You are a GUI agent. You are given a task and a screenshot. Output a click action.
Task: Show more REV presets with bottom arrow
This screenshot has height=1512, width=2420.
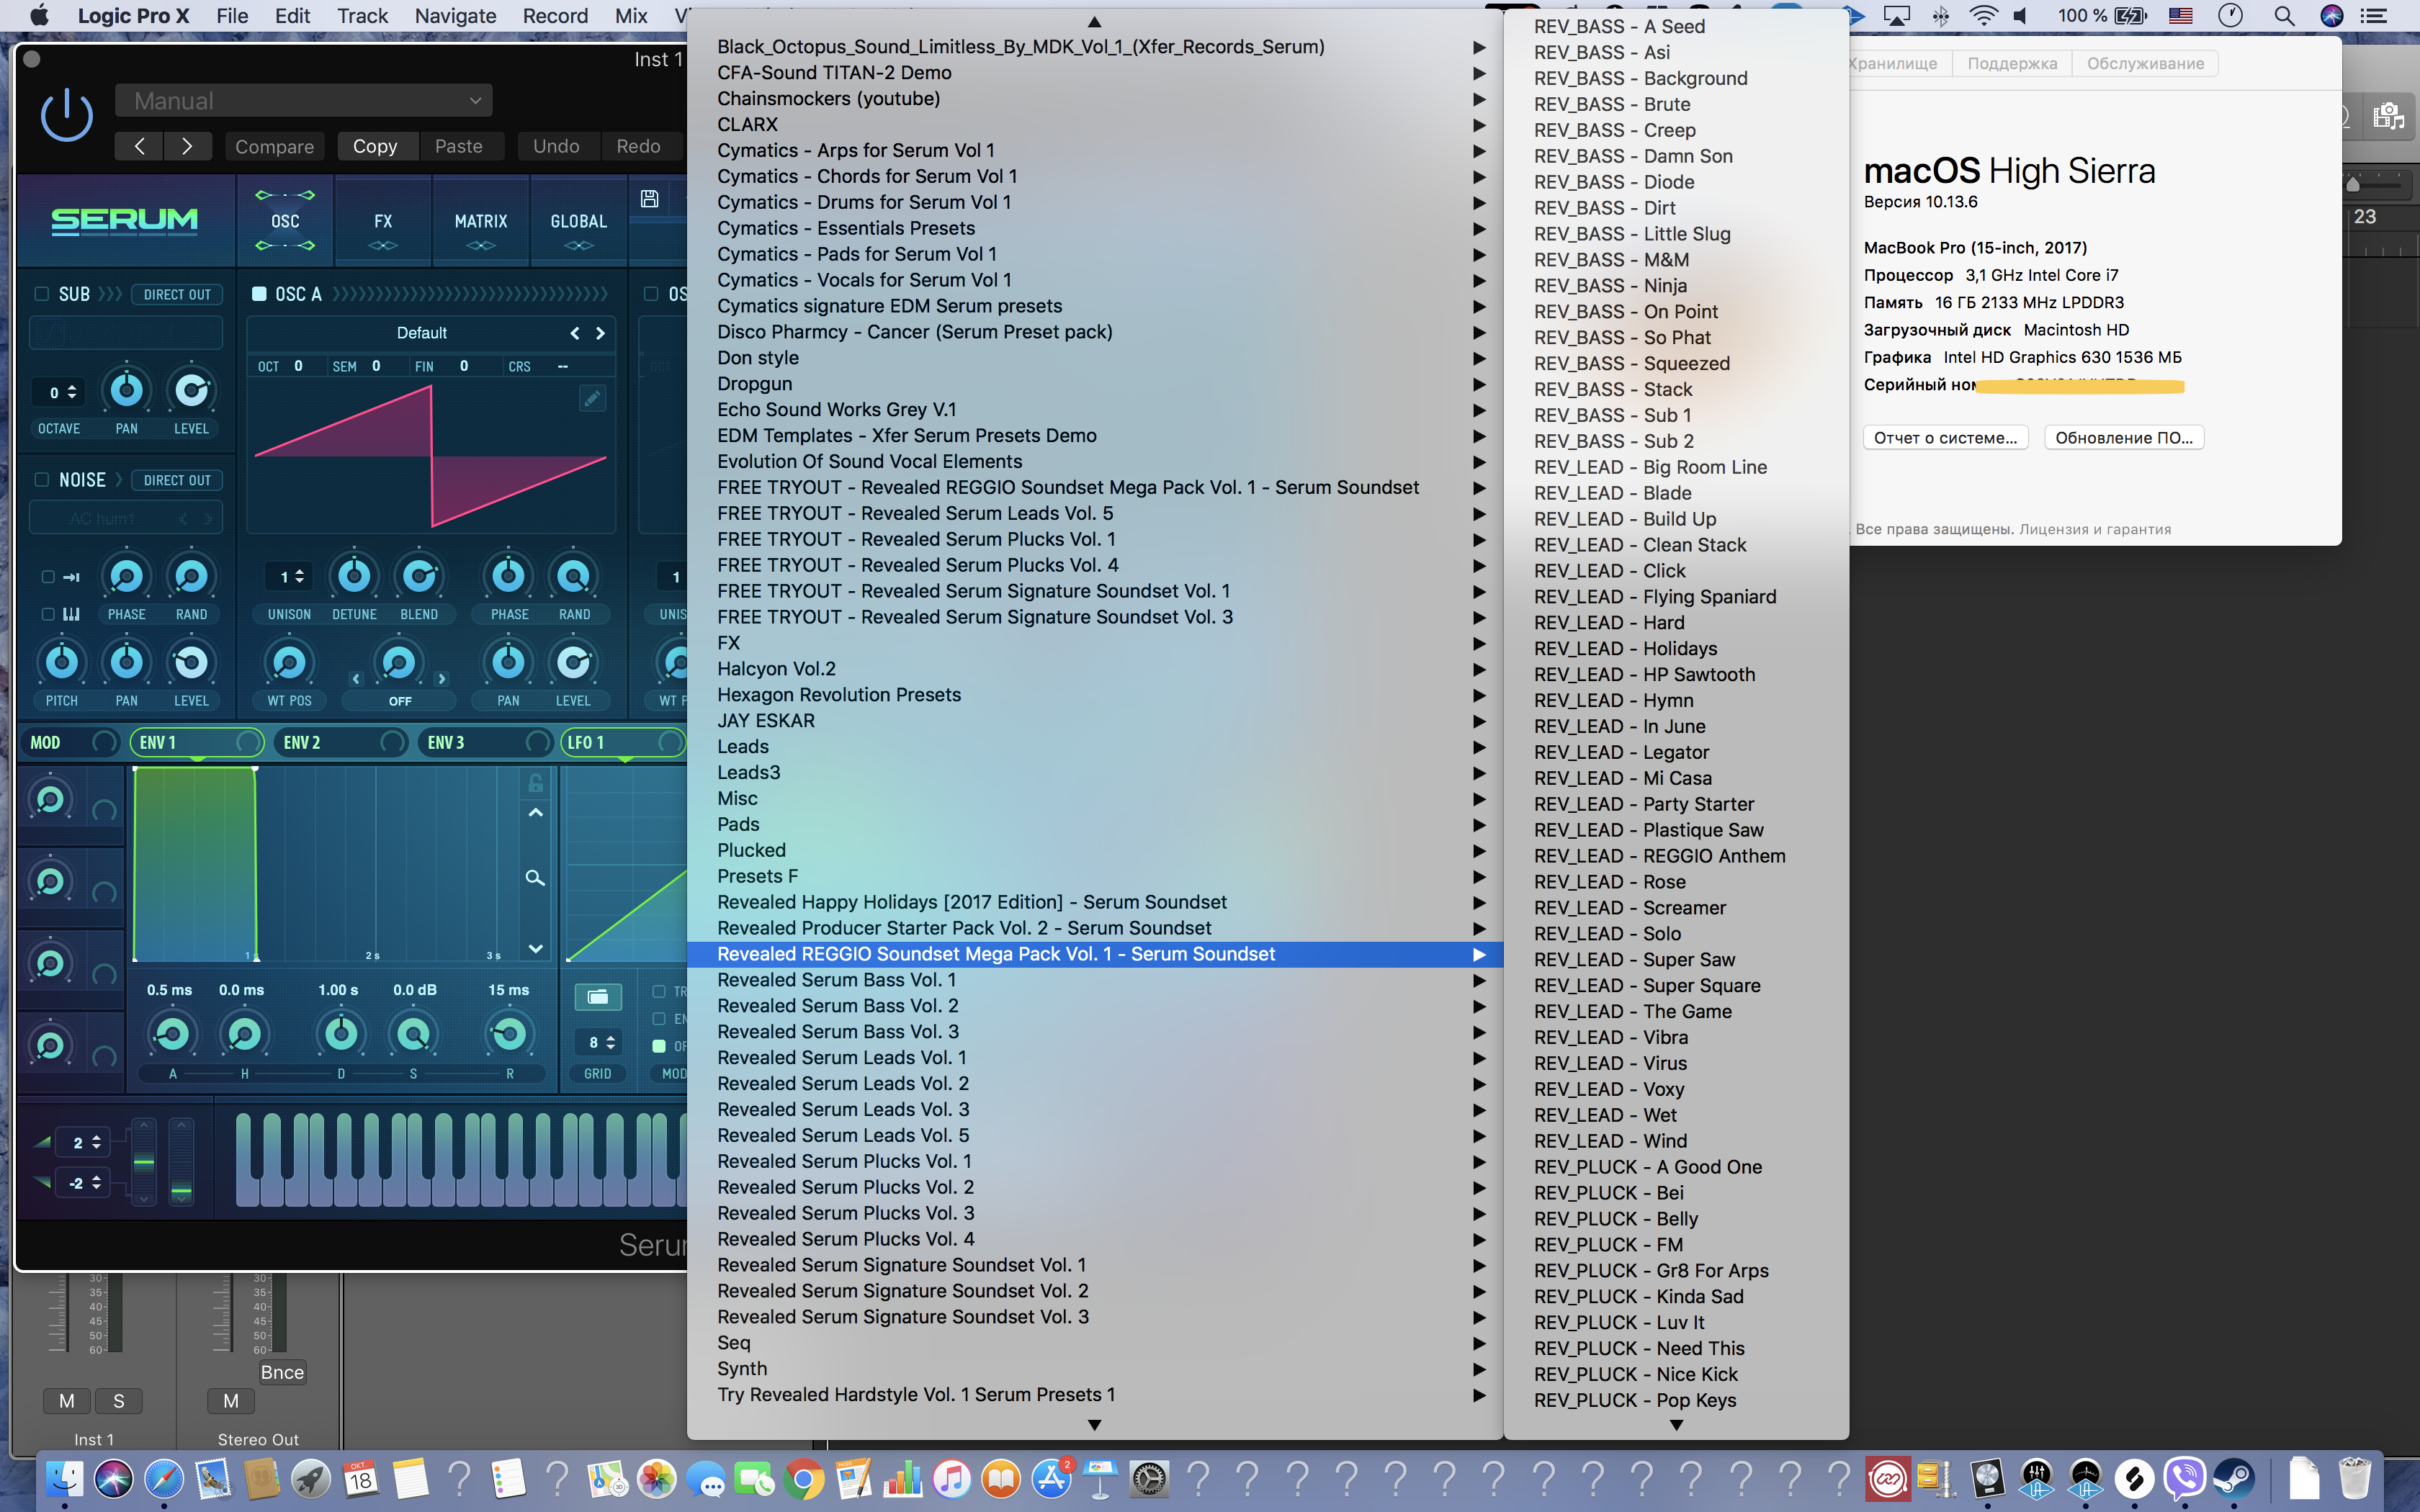pyautogui.click(x=1676, y=1425)
